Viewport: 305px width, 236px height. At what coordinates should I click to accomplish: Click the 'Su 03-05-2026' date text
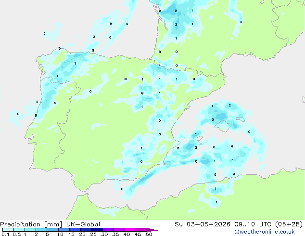point(203,224)
